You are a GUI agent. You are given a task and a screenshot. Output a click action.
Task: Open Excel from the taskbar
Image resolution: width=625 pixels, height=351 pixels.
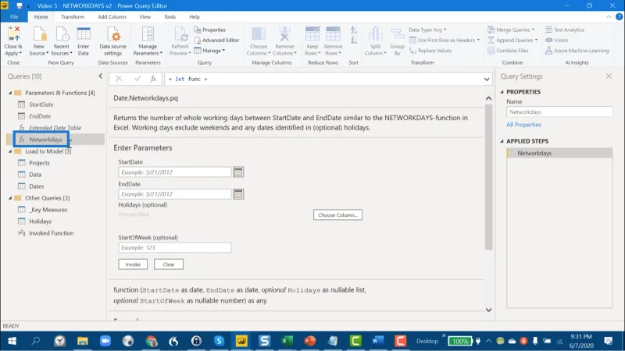tap(287, 341)
